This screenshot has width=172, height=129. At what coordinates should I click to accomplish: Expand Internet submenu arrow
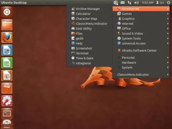[168, 24]
